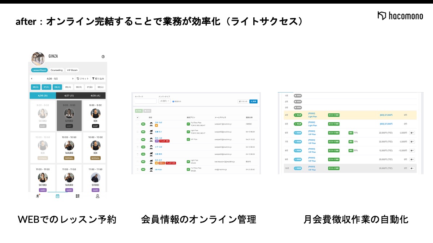433x243 pixels.
Task: Open the 11:00 SYOHEI HARD lesson card
Action: tap(95, 179)
